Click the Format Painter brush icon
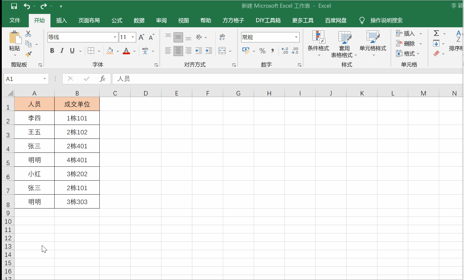The width and height of the screenshot is (464, 280). pyautogui.click(x=28, y=54)
